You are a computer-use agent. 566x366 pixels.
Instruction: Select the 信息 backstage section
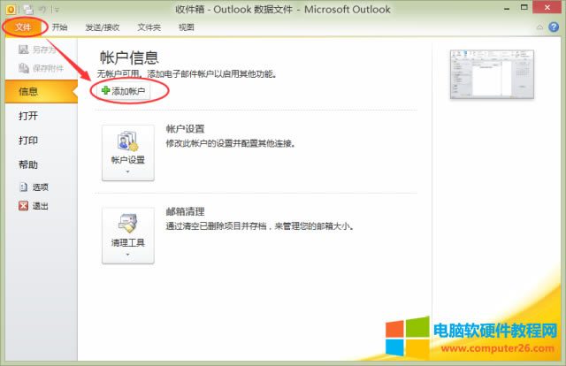(x=42, y=91)
